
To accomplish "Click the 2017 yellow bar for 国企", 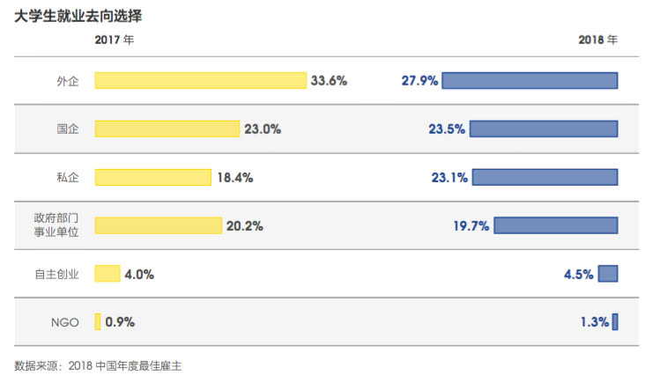I will [167, 129].
